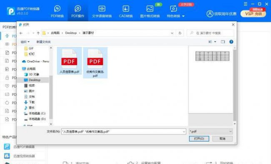
Task: Open the hamburger menu in the title bar
Action: pyautogui.click(x=246, y=4)
